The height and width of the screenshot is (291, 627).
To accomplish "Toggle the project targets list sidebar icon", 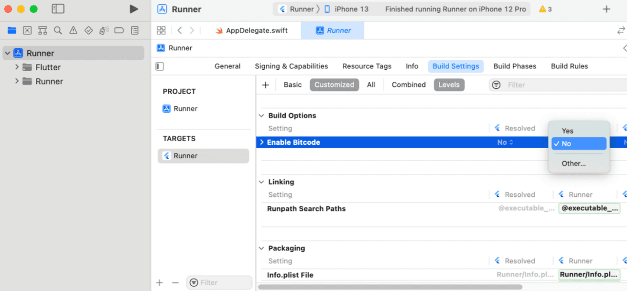I will tap(160, 66).
